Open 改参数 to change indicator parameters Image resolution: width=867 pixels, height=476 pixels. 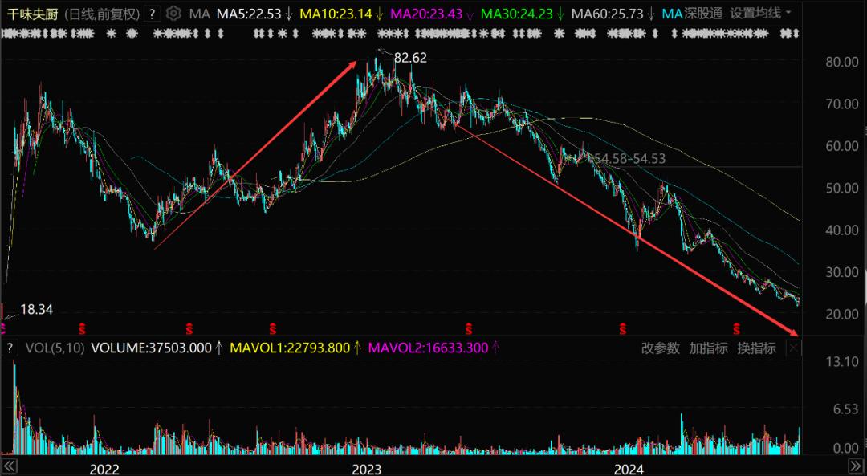coord(660,348)
